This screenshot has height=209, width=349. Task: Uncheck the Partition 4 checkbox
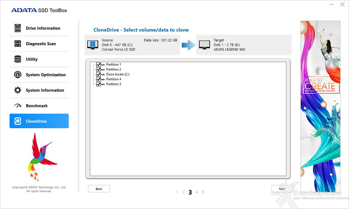(98, 79)
